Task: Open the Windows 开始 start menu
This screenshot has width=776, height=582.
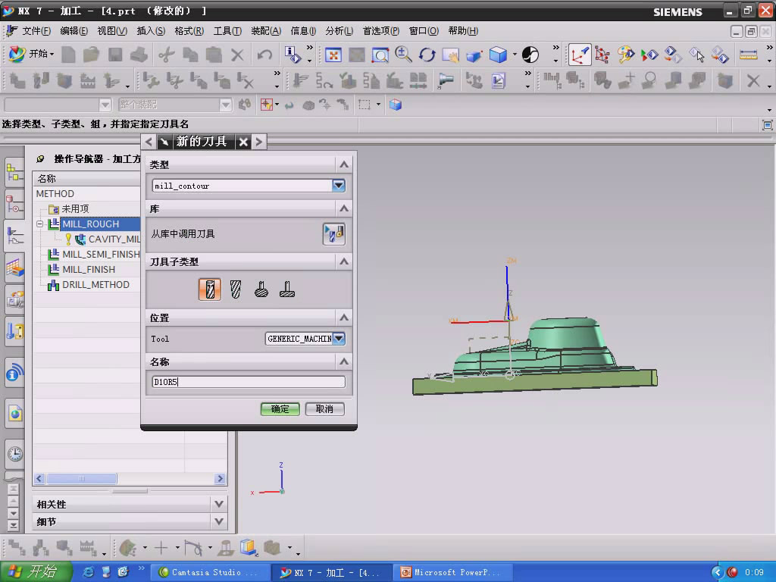Action: click(36, 572)
